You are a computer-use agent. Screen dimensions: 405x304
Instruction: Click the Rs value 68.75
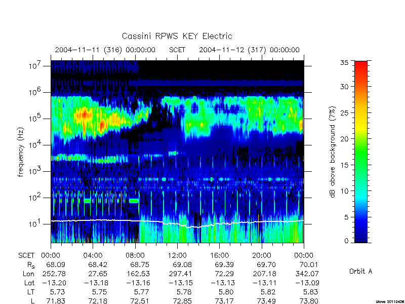[140, 264]
